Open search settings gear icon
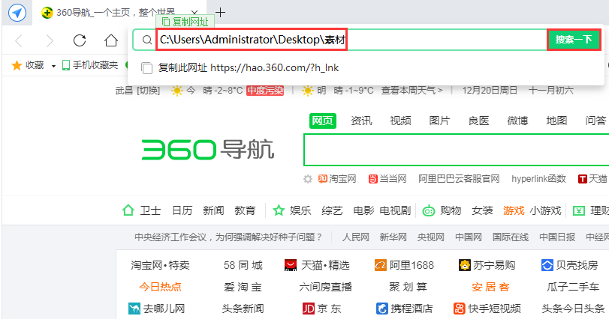 pyautogui.click(x=308, y=179)
